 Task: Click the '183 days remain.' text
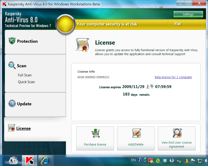click(136, 94)
